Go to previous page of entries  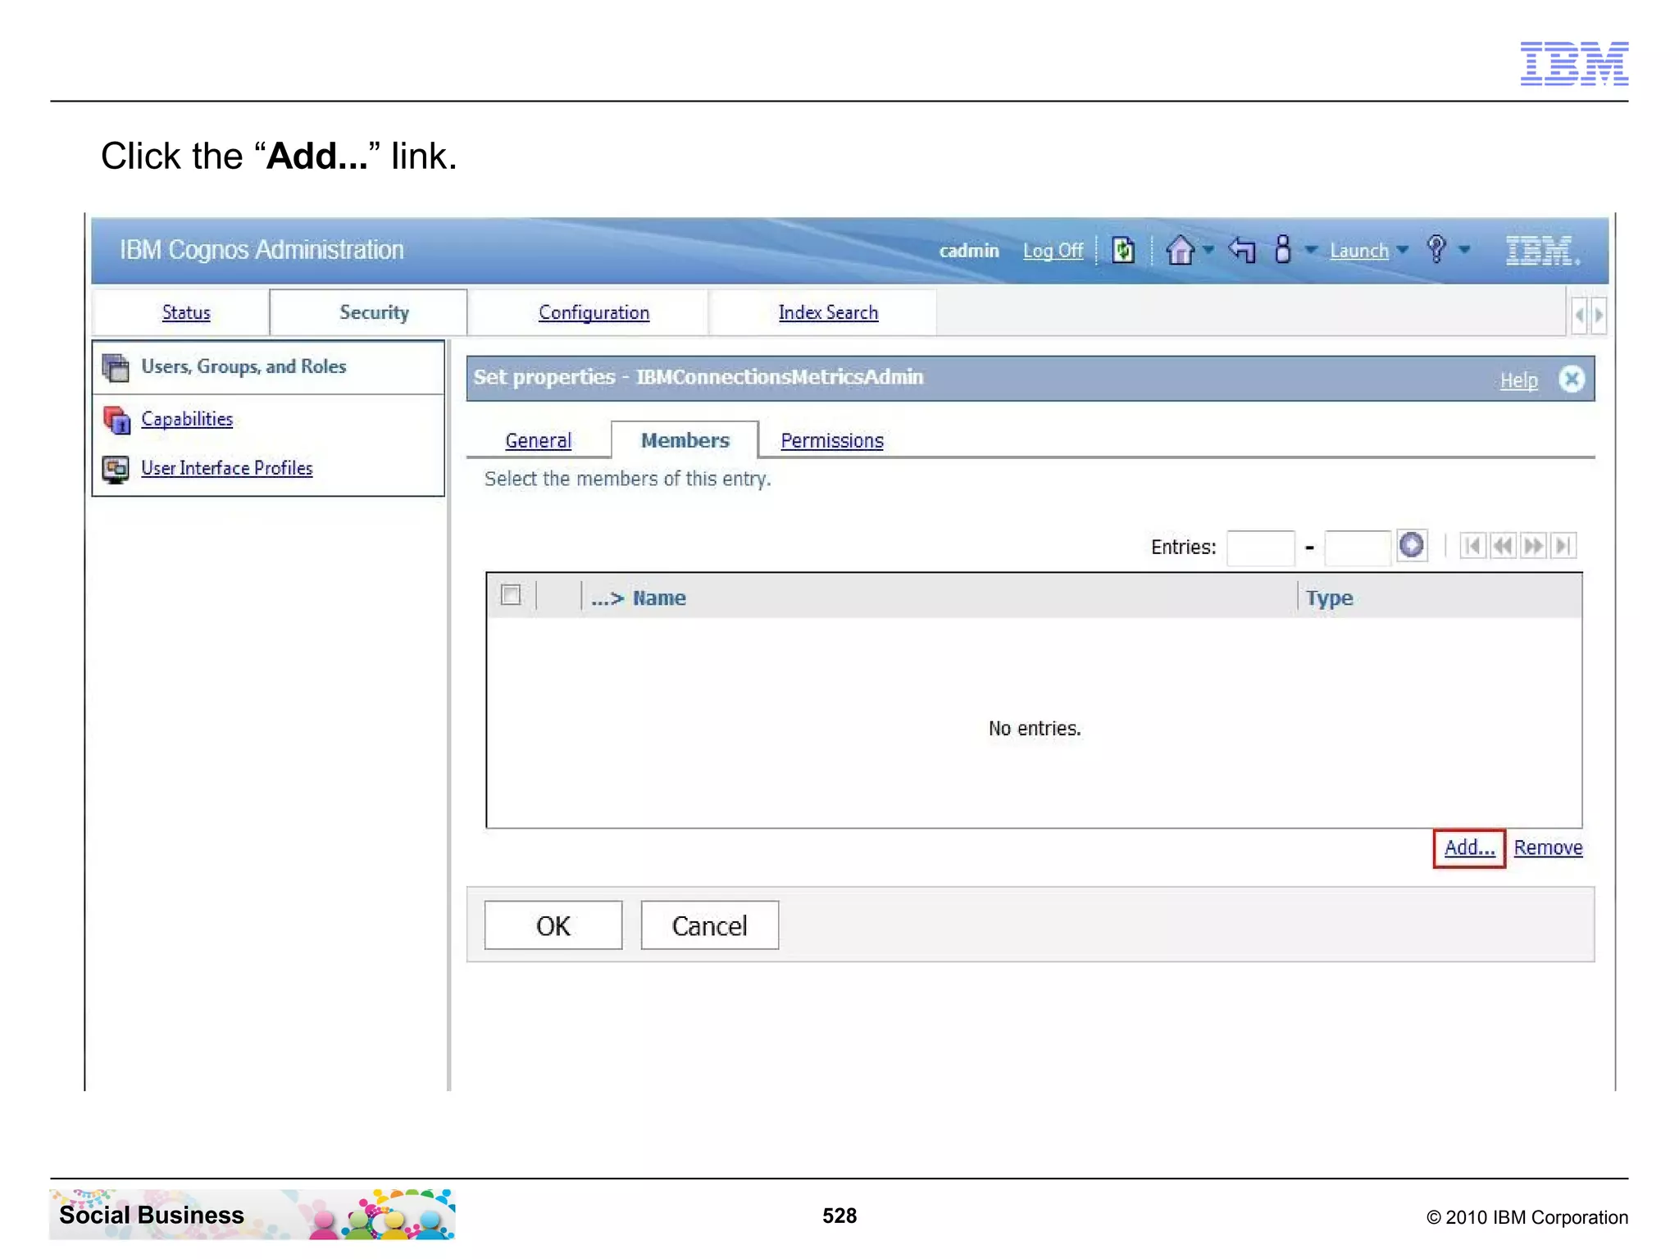coord(1503,546)
